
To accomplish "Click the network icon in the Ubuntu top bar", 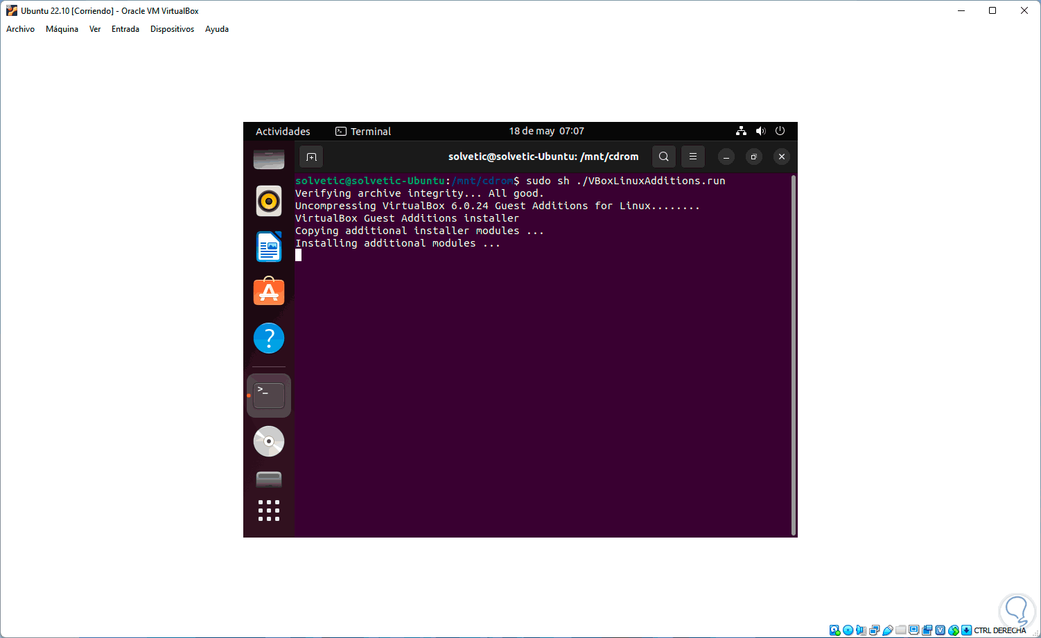I will (741, 131).
